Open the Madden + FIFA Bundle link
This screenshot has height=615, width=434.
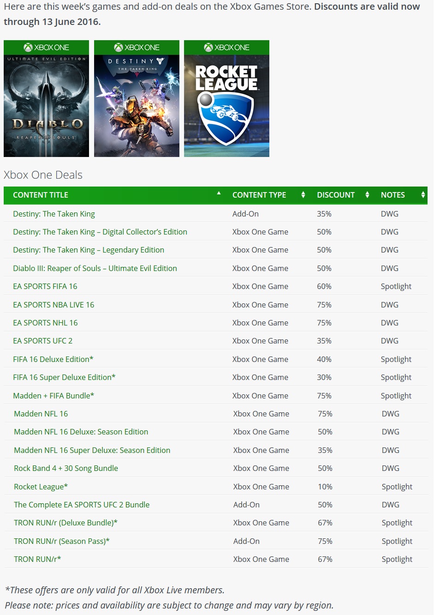(x=54, y=396)
